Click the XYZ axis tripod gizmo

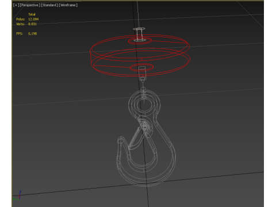pos(17,196)
